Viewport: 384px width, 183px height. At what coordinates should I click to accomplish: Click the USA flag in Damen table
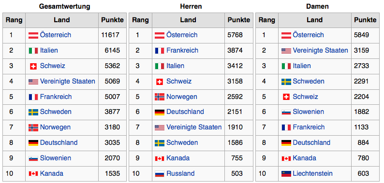286,51
